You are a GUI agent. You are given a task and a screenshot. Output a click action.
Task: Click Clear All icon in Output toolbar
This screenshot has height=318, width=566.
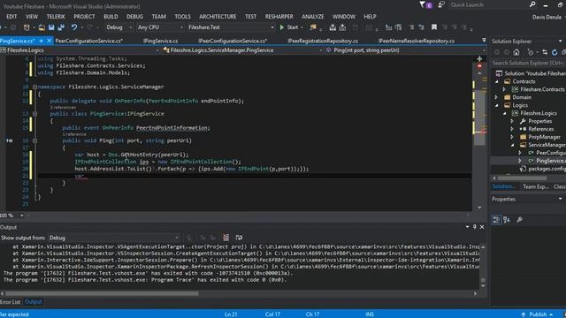coord(226,238)
